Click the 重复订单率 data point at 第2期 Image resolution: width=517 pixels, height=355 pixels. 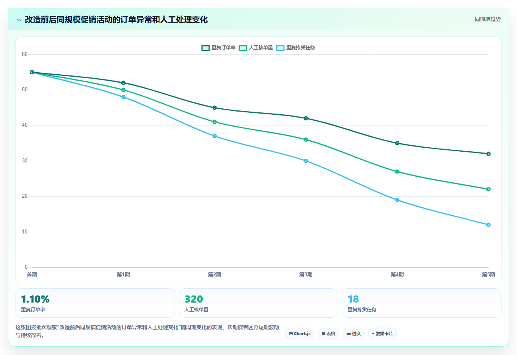click(214, 108)
